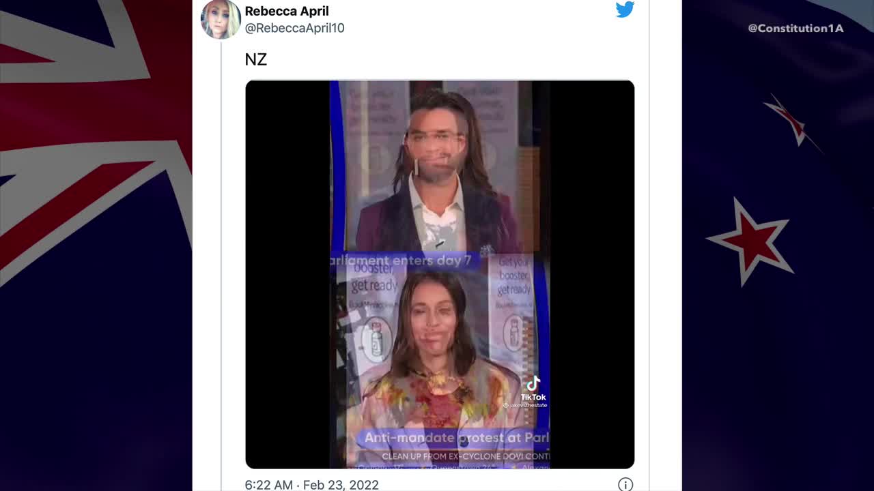Image resolution: width=874 pixels, height=491 pixels.
Task: Click the "Anti-mandate protest" news banner
Action: 456,438
